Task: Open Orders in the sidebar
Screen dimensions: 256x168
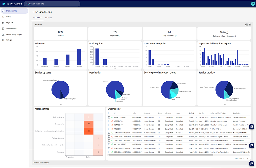Action: click(x=15, y=17)
